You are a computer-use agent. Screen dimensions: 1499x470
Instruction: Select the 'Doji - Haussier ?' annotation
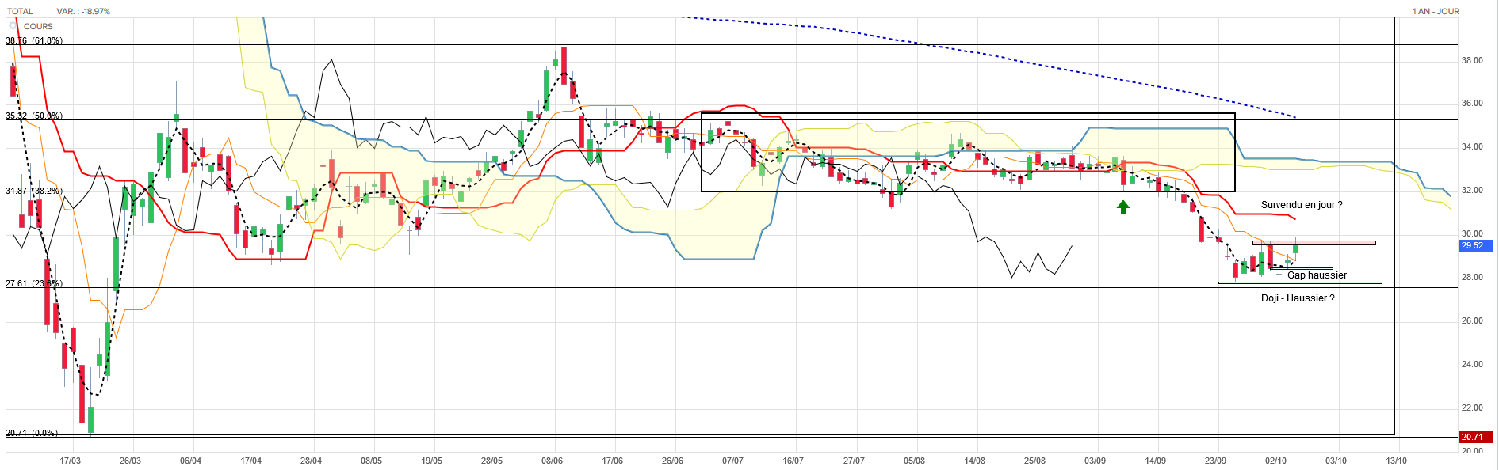[x=1298, y=298]
